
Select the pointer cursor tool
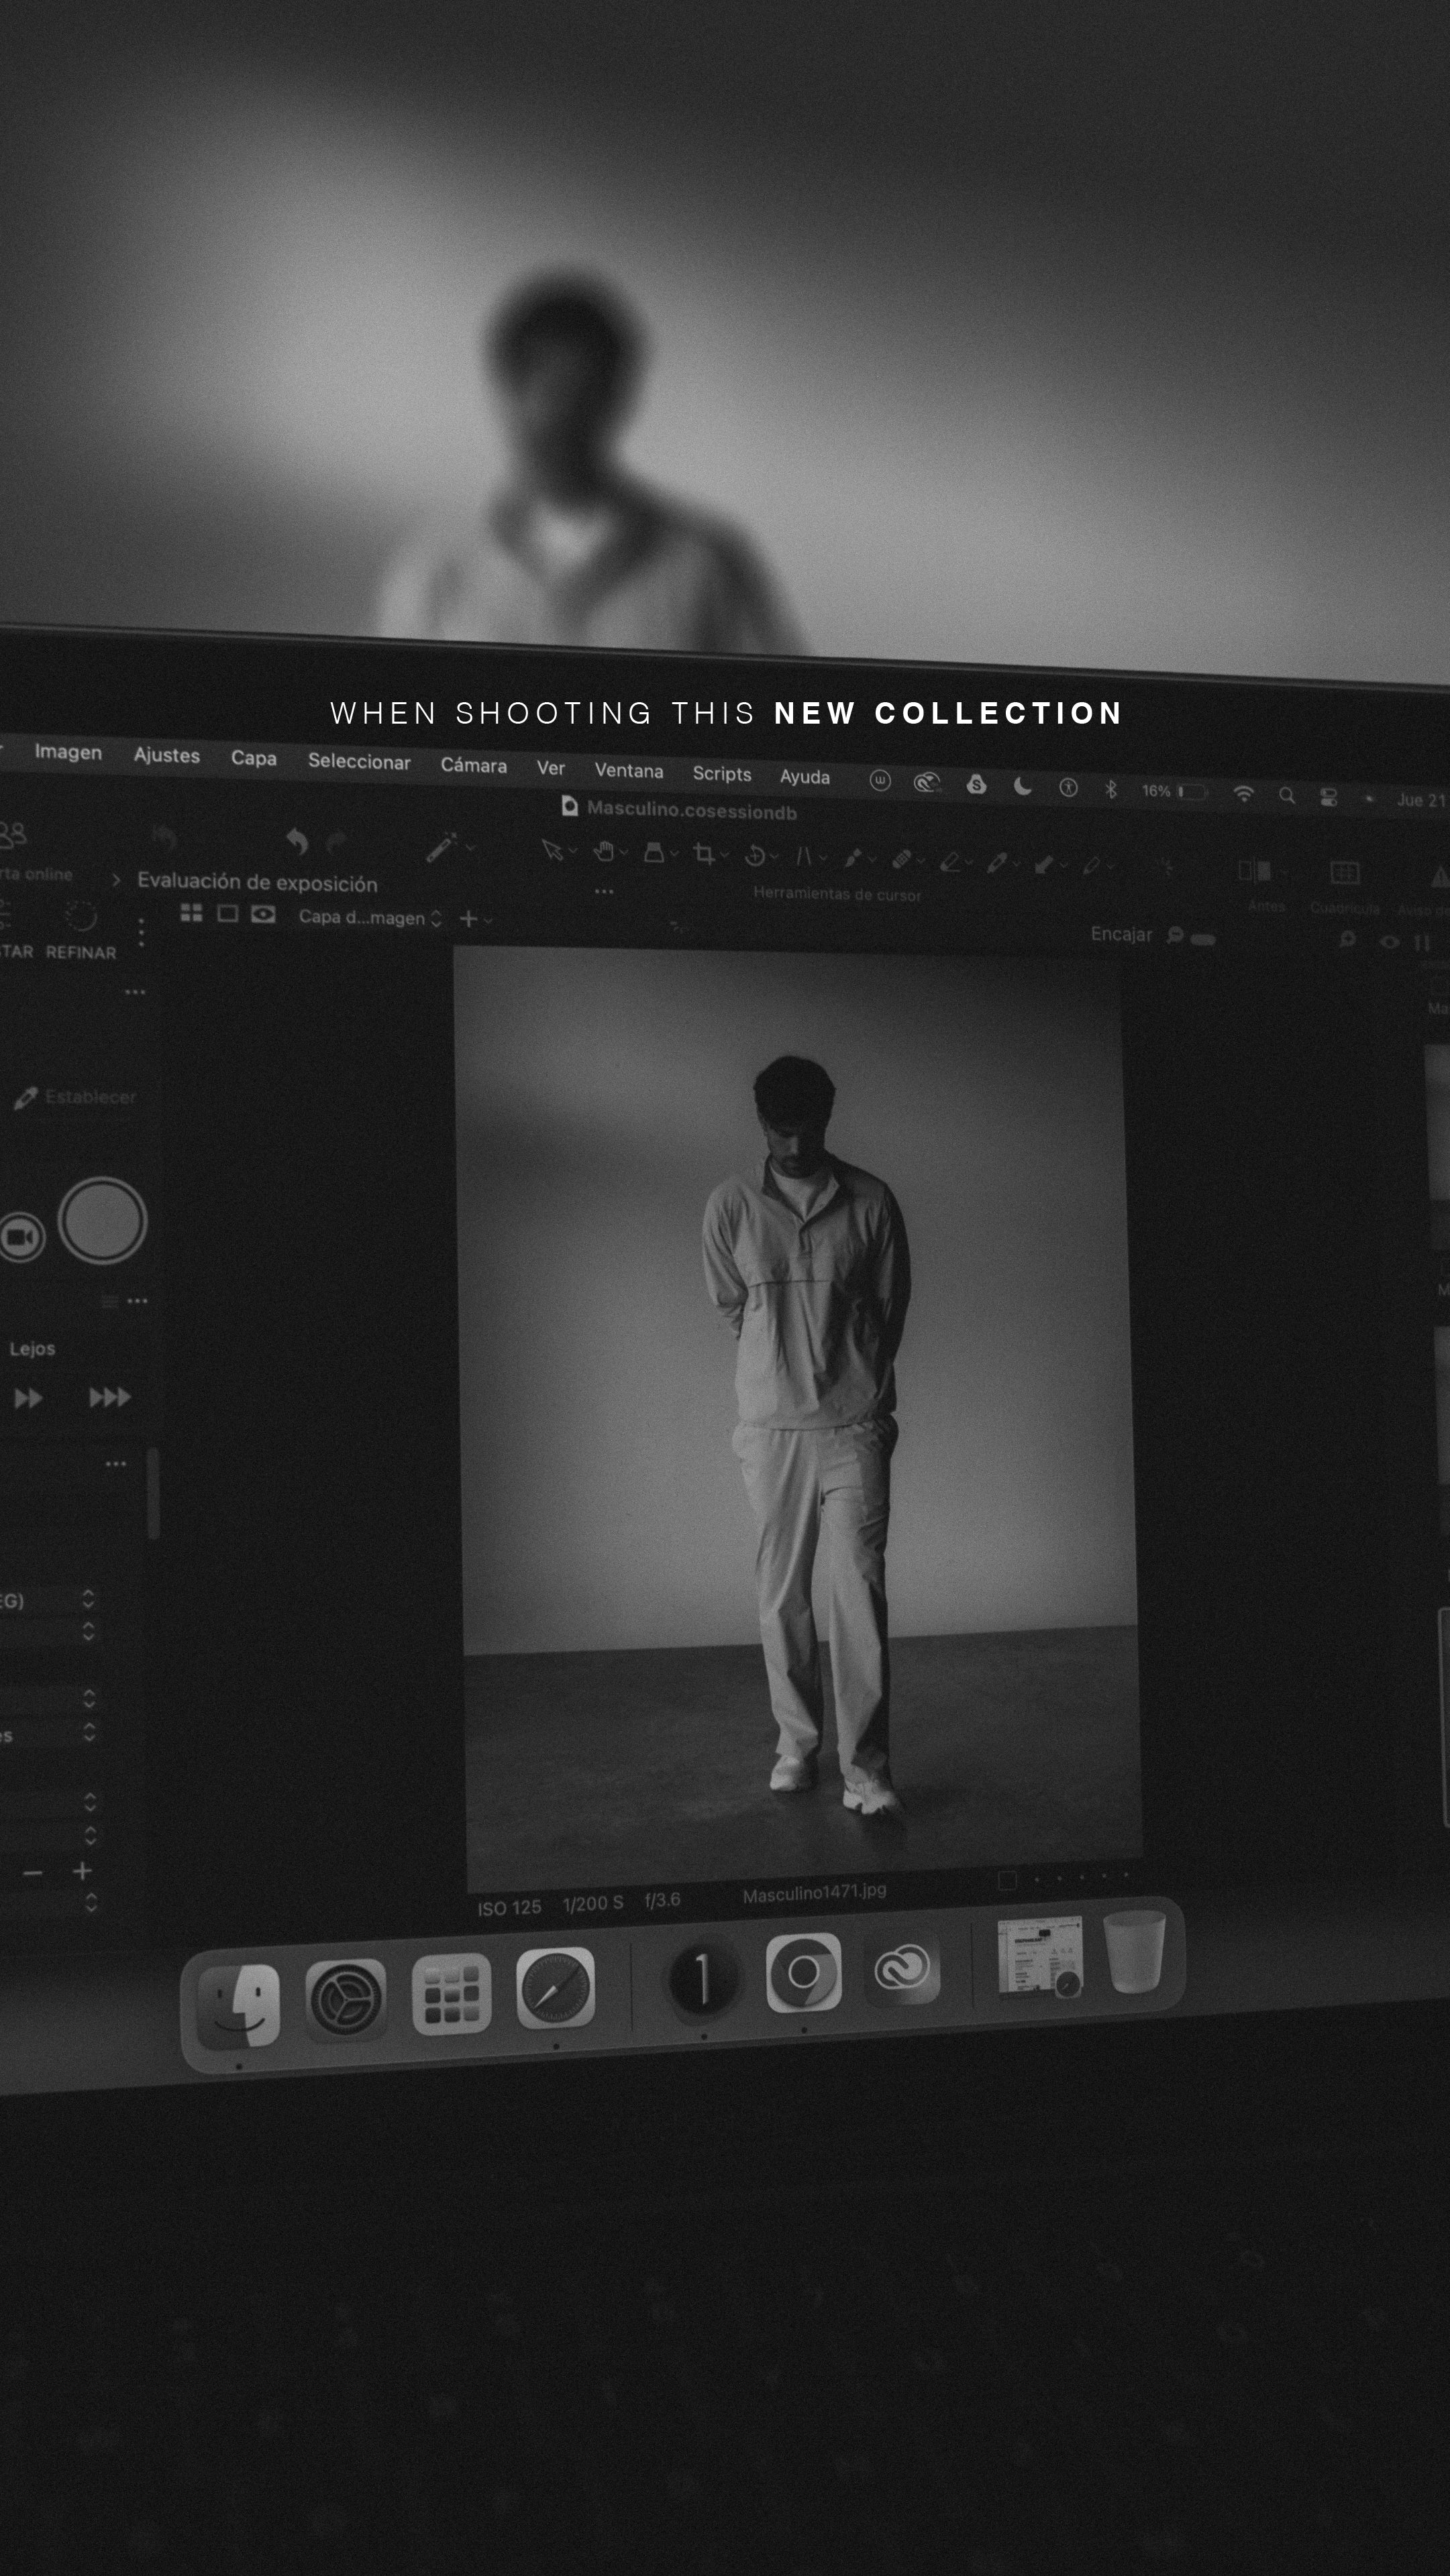(552, 850)
